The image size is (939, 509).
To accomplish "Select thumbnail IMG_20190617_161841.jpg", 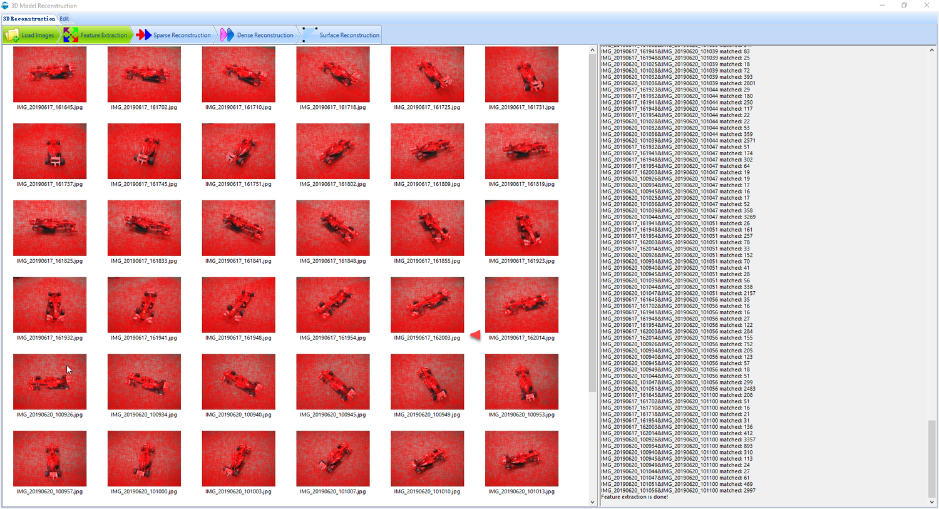I will point(239,228).
